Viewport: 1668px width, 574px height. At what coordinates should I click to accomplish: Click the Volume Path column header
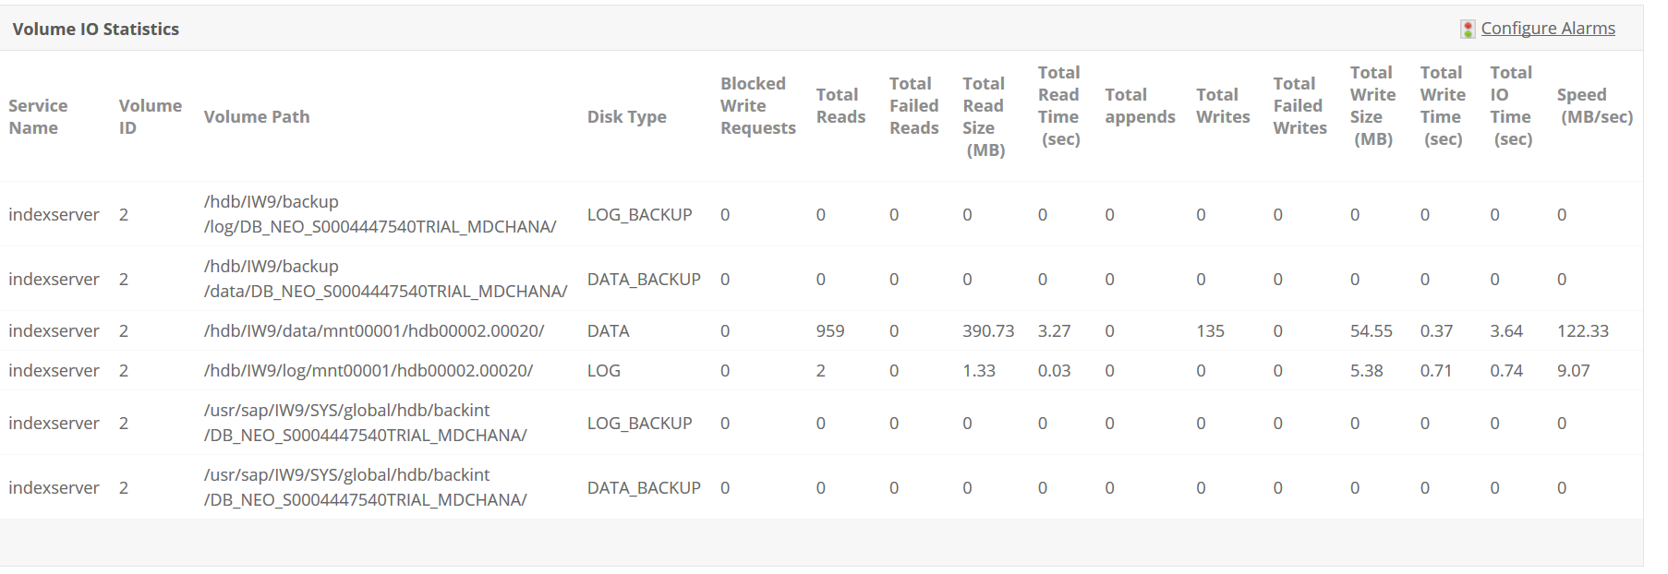click(257, 116)
